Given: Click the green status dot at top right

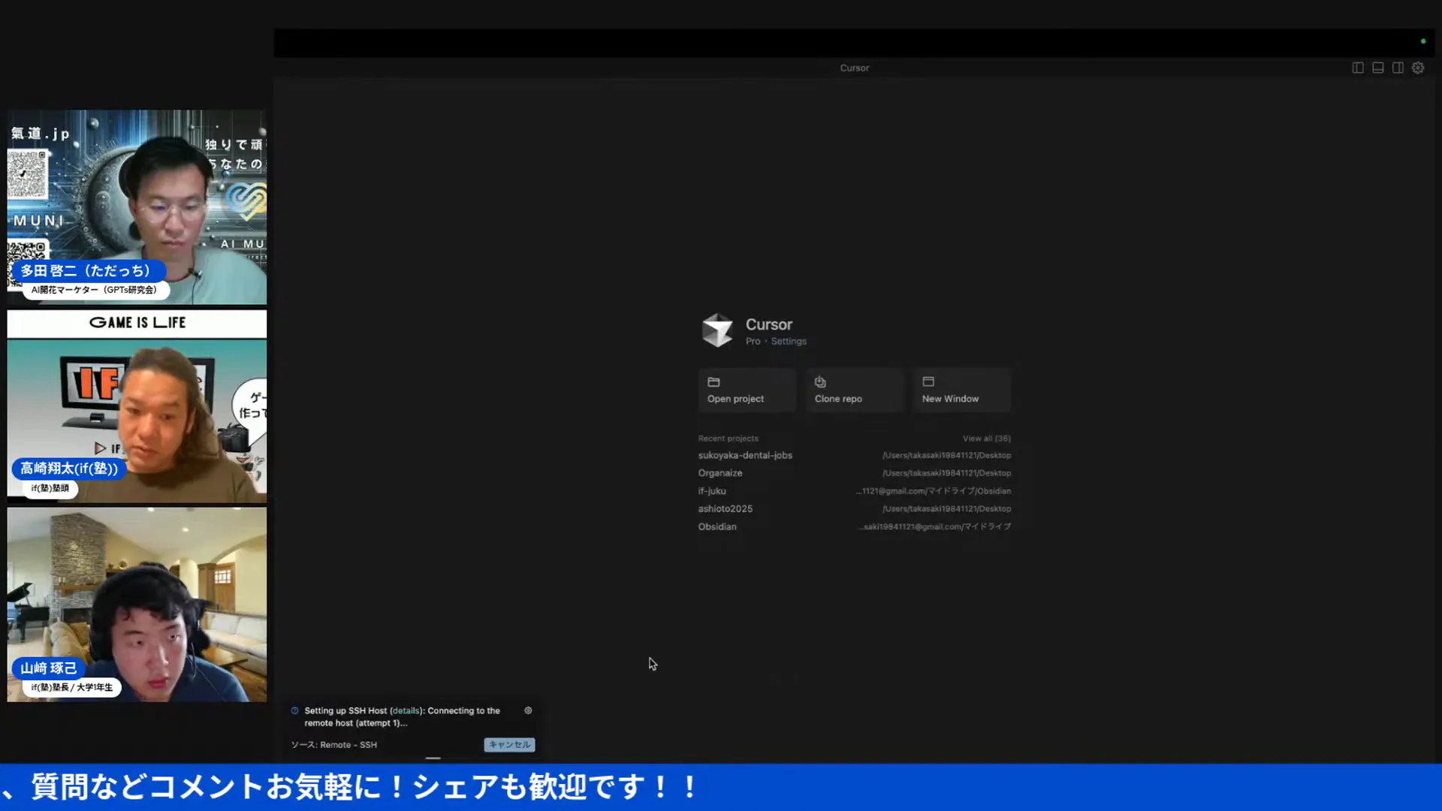Looking at the screenshot, I should (x=1423, y=41).
